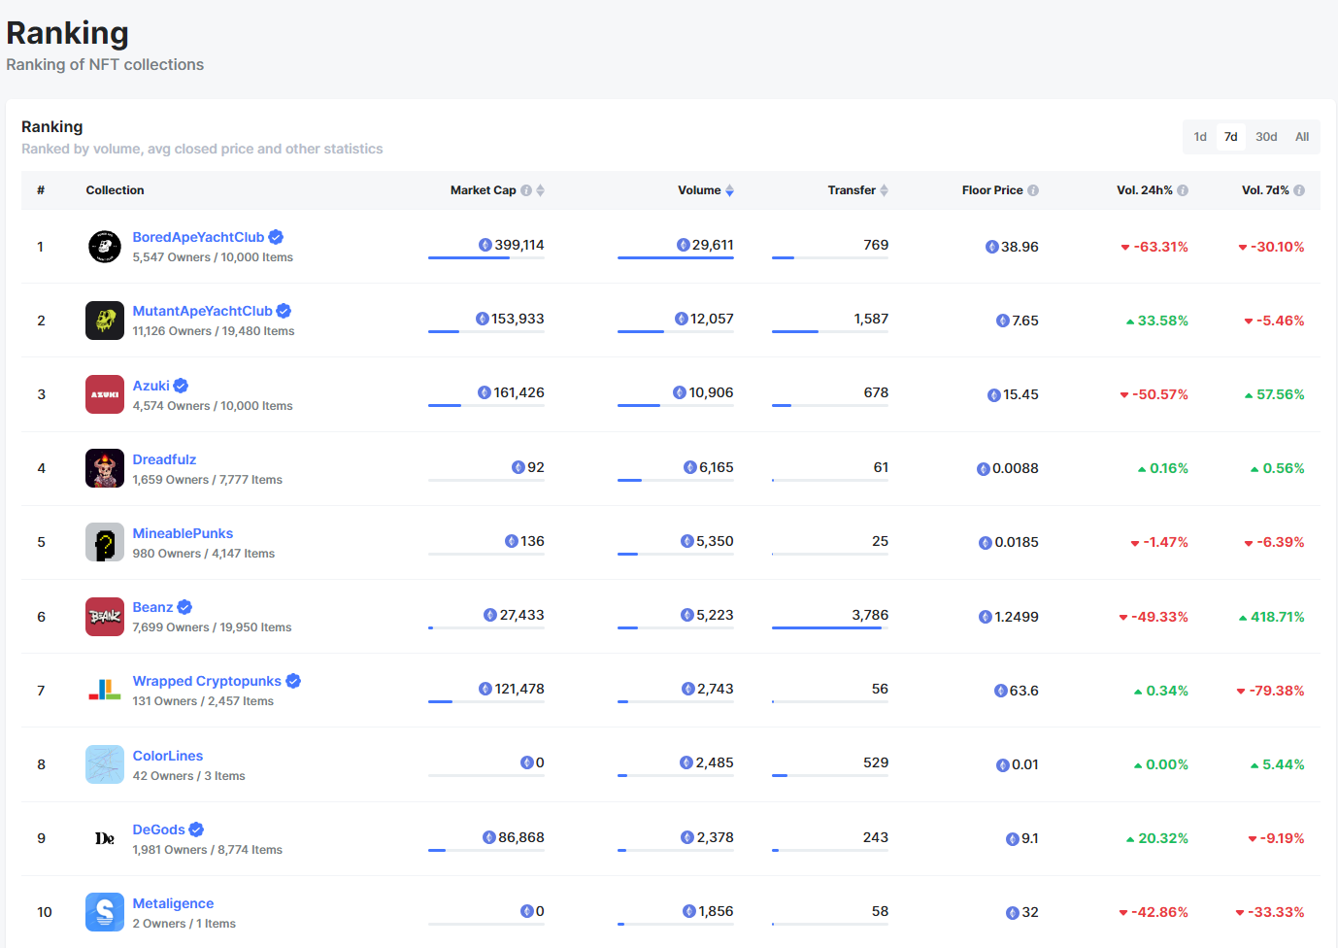This screenshot has width=1338, height=948.
Task: Click the Vol. 24h% info icon
Action: [1183, 190]
